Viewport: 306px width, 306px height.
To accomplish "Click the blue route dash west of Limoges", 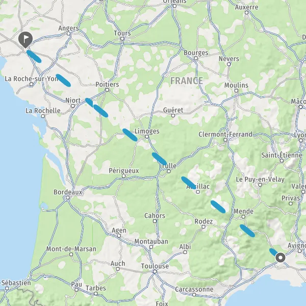I will [130, 135].
